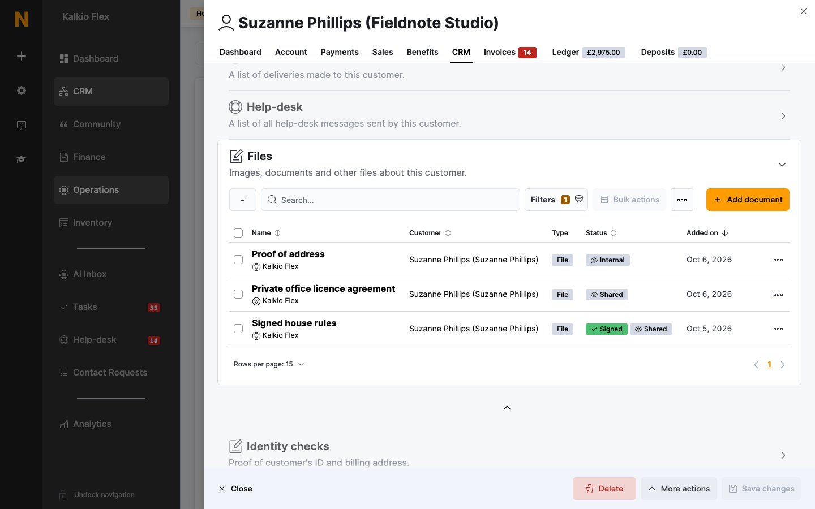Open the settings gear in the left rail
The height and width of the screenshot is (509, 815).
coord(22,90)
